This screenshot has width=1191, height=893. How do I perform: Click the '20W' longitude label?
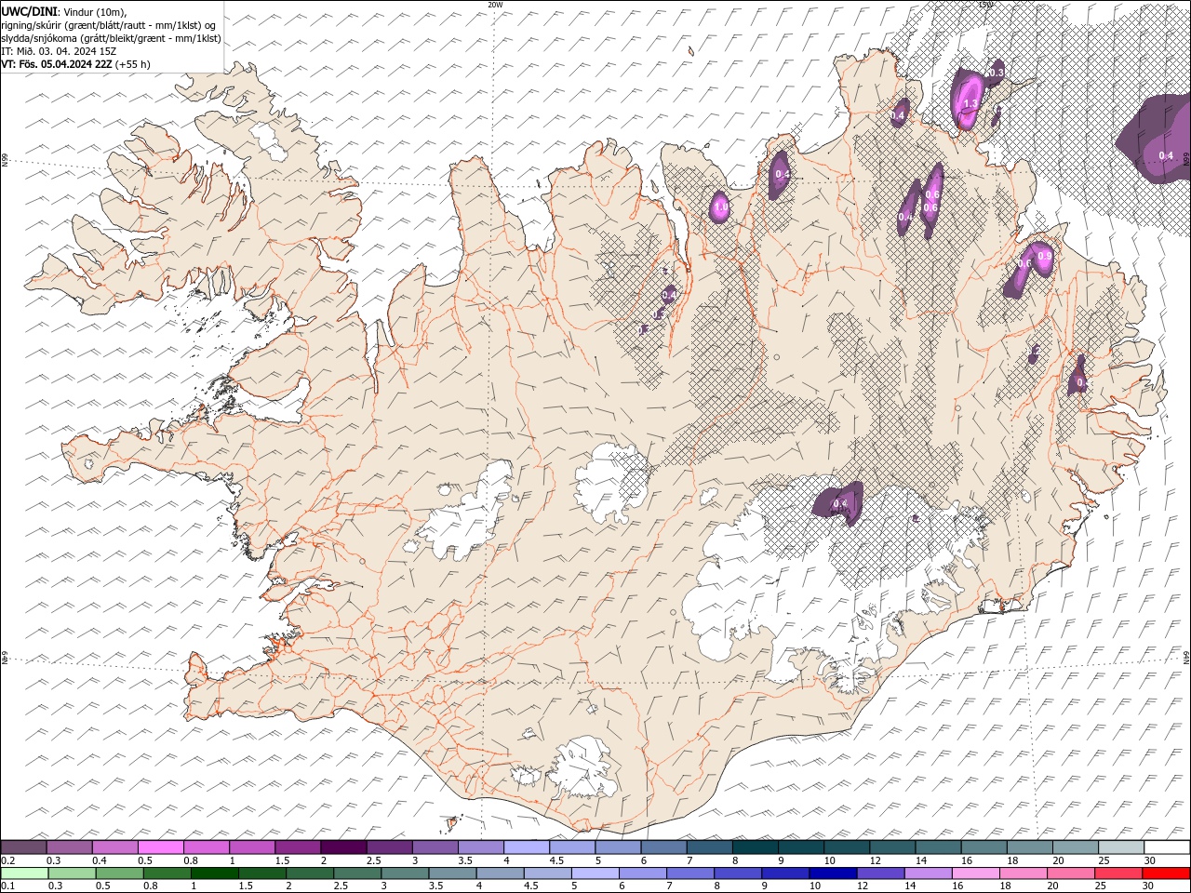point(495,5)
